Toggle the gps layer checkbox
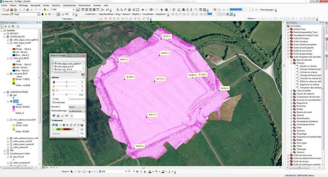The height and width of the screenshot is (177, 328). [11, 95]
